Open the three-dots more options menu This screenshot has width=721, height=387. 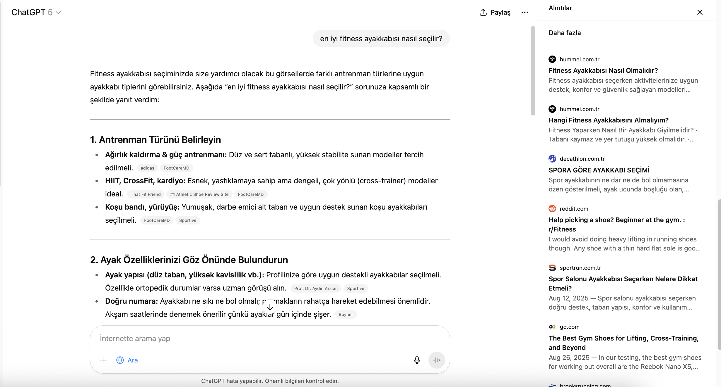click(524, 12)
